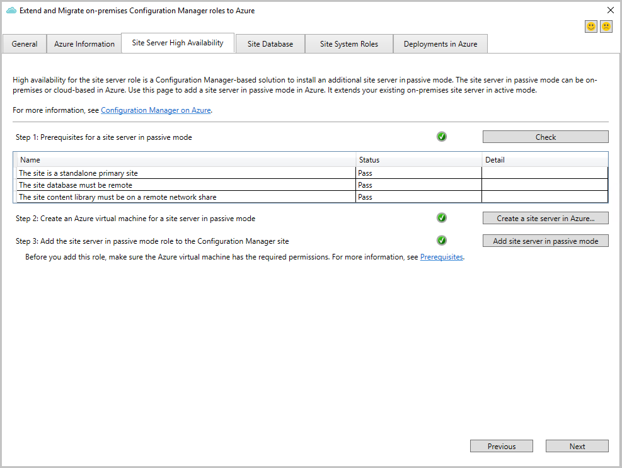Run the prerequisites Check button
622x468 pixels.
[546, 137]
